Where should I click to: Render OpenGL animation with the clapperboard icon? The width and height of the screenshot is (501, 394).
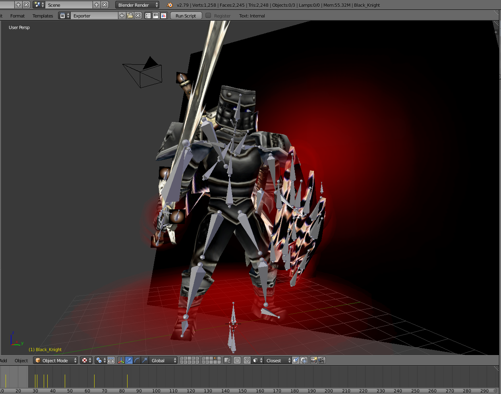click(322, 360)
